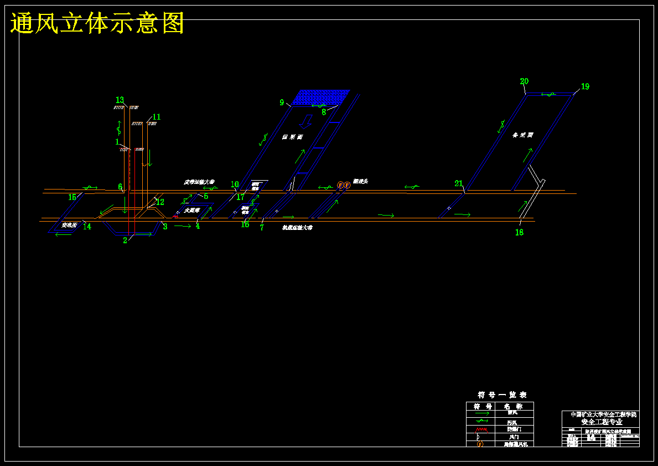Select the fresh air arrow in legend

(x=482, y=413)
